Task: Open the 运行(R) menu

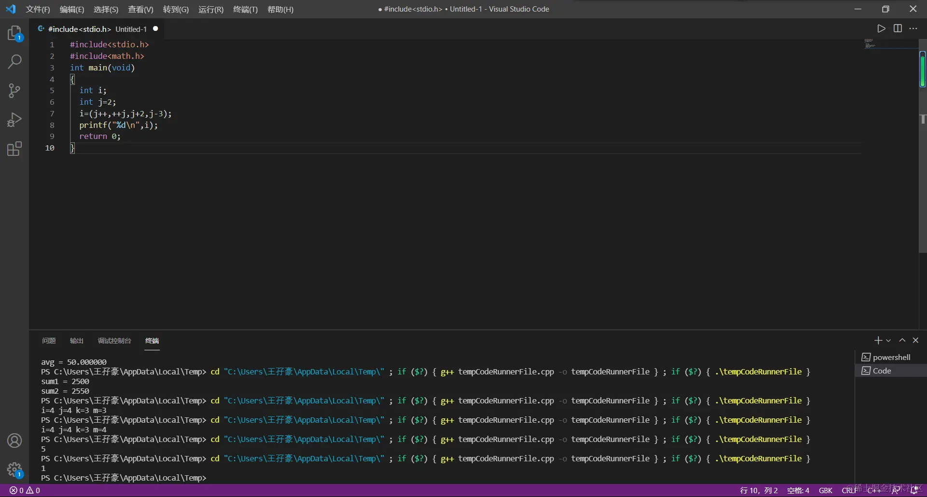Action: point(211,9)
